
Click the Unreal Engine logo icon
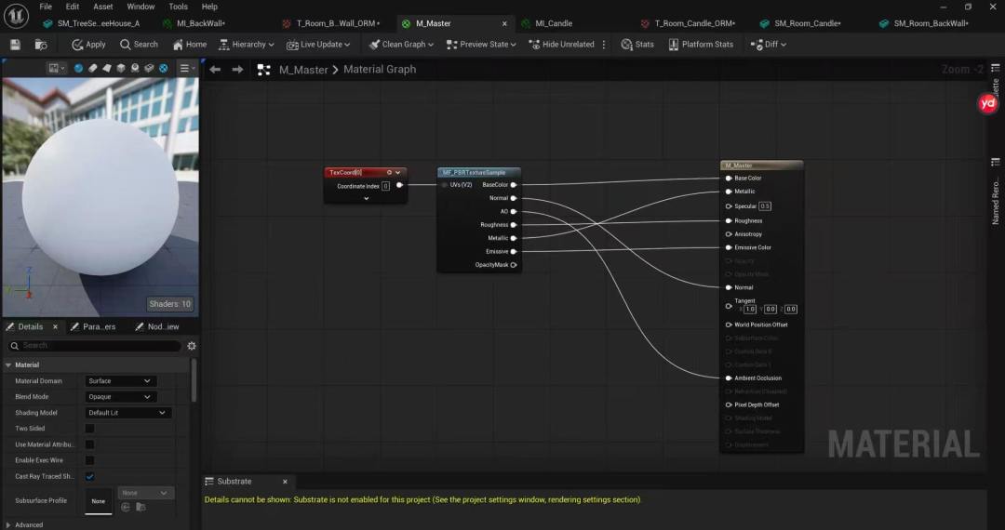pyautogui.click(x=16, y=17)
